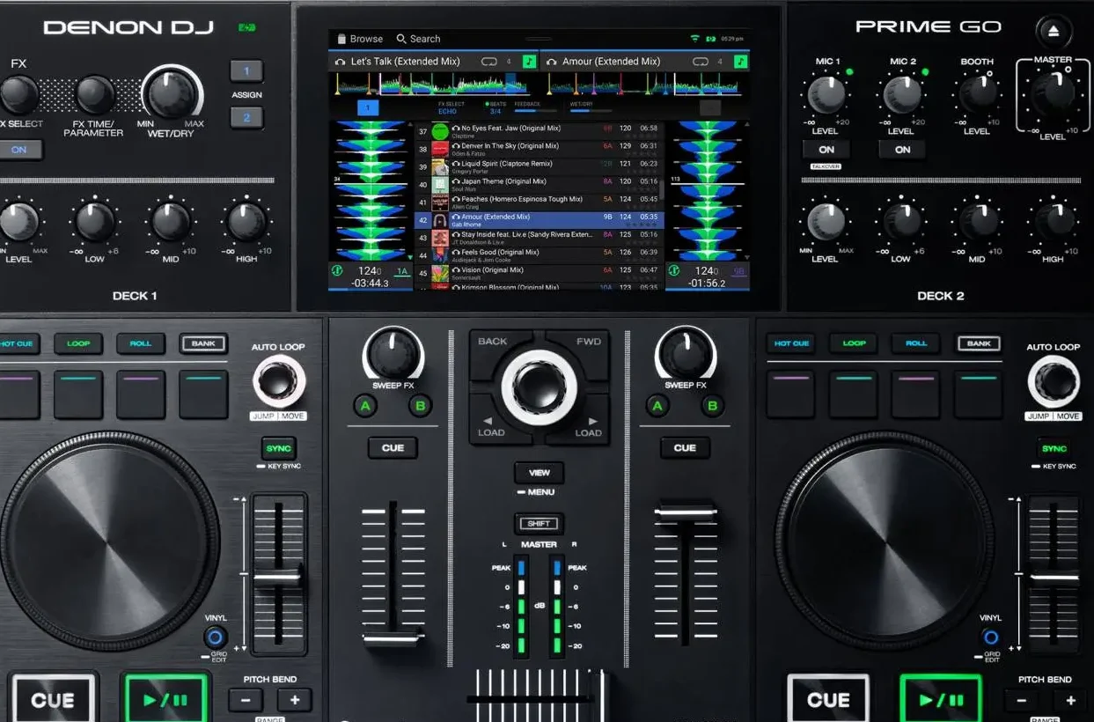Image resolution: width=1094 pixels, height=722 pixels.
Task: Tap the 1A key readout on left deck
Action: coord(402,271)
